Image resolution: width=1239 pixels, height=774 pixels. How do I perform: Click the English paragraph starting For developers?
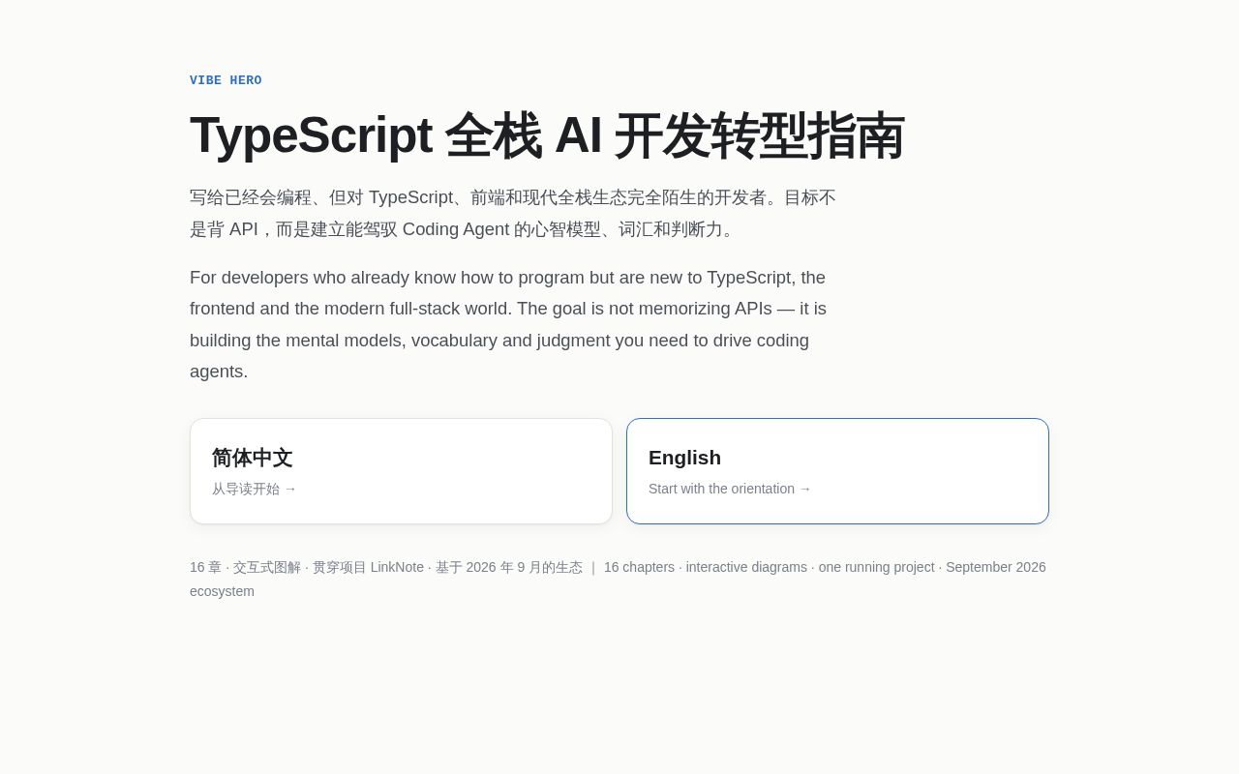coord(509,324)
